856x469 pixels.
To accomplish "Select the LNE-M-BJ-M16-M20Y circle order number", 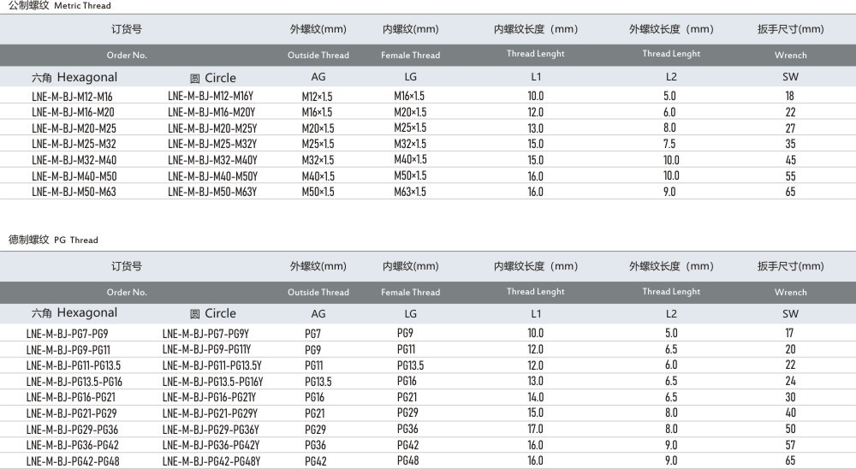I will point(211,112).
